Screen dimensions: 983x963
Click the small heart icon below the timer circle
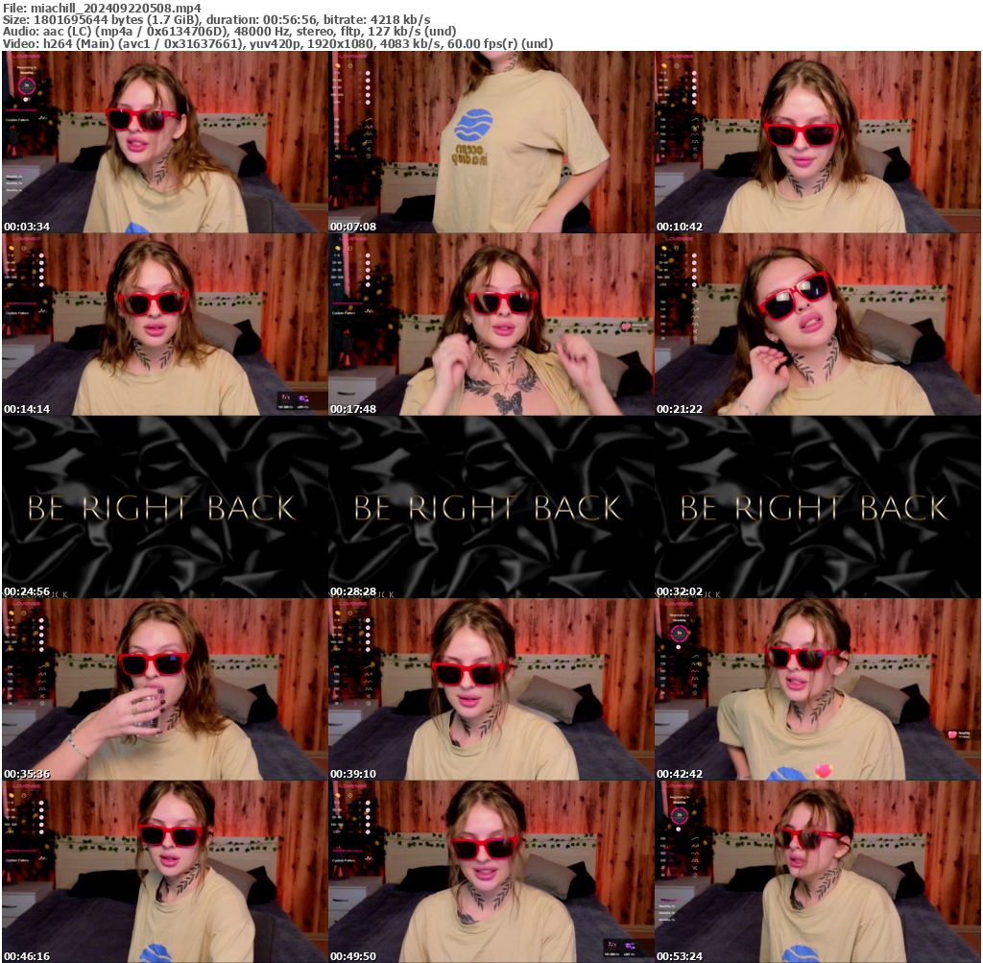(26, 99)
